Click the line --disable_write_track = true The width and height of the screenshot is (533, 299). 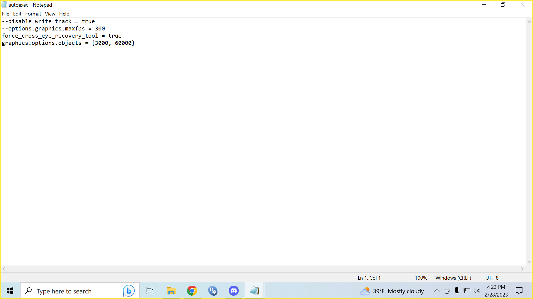(48, 21)
